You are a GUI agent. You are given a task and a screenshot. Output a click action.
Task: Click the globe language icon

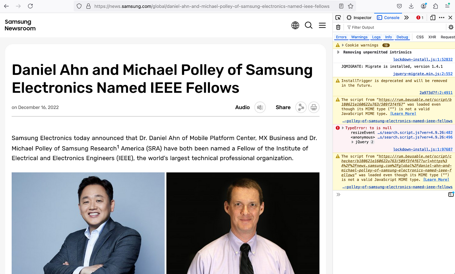click(295, 25)
